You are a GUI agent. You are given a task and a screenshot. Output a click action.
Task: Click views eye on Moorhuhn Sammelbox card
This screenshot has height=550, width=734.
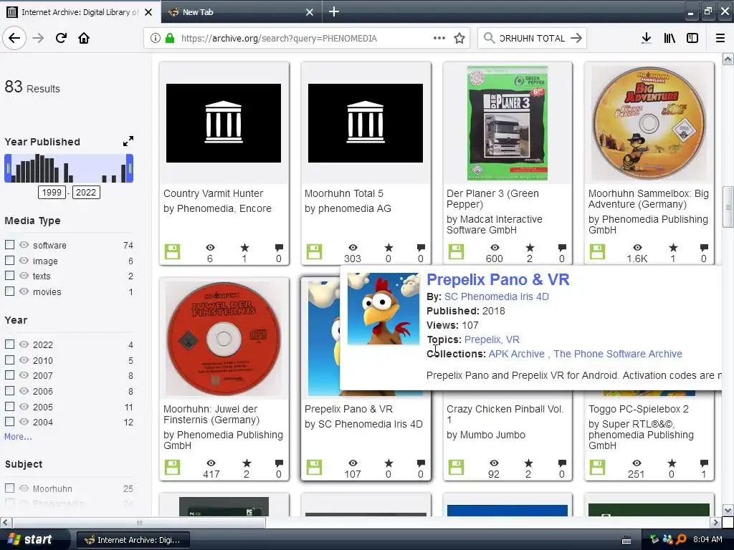tap(637, 247)
